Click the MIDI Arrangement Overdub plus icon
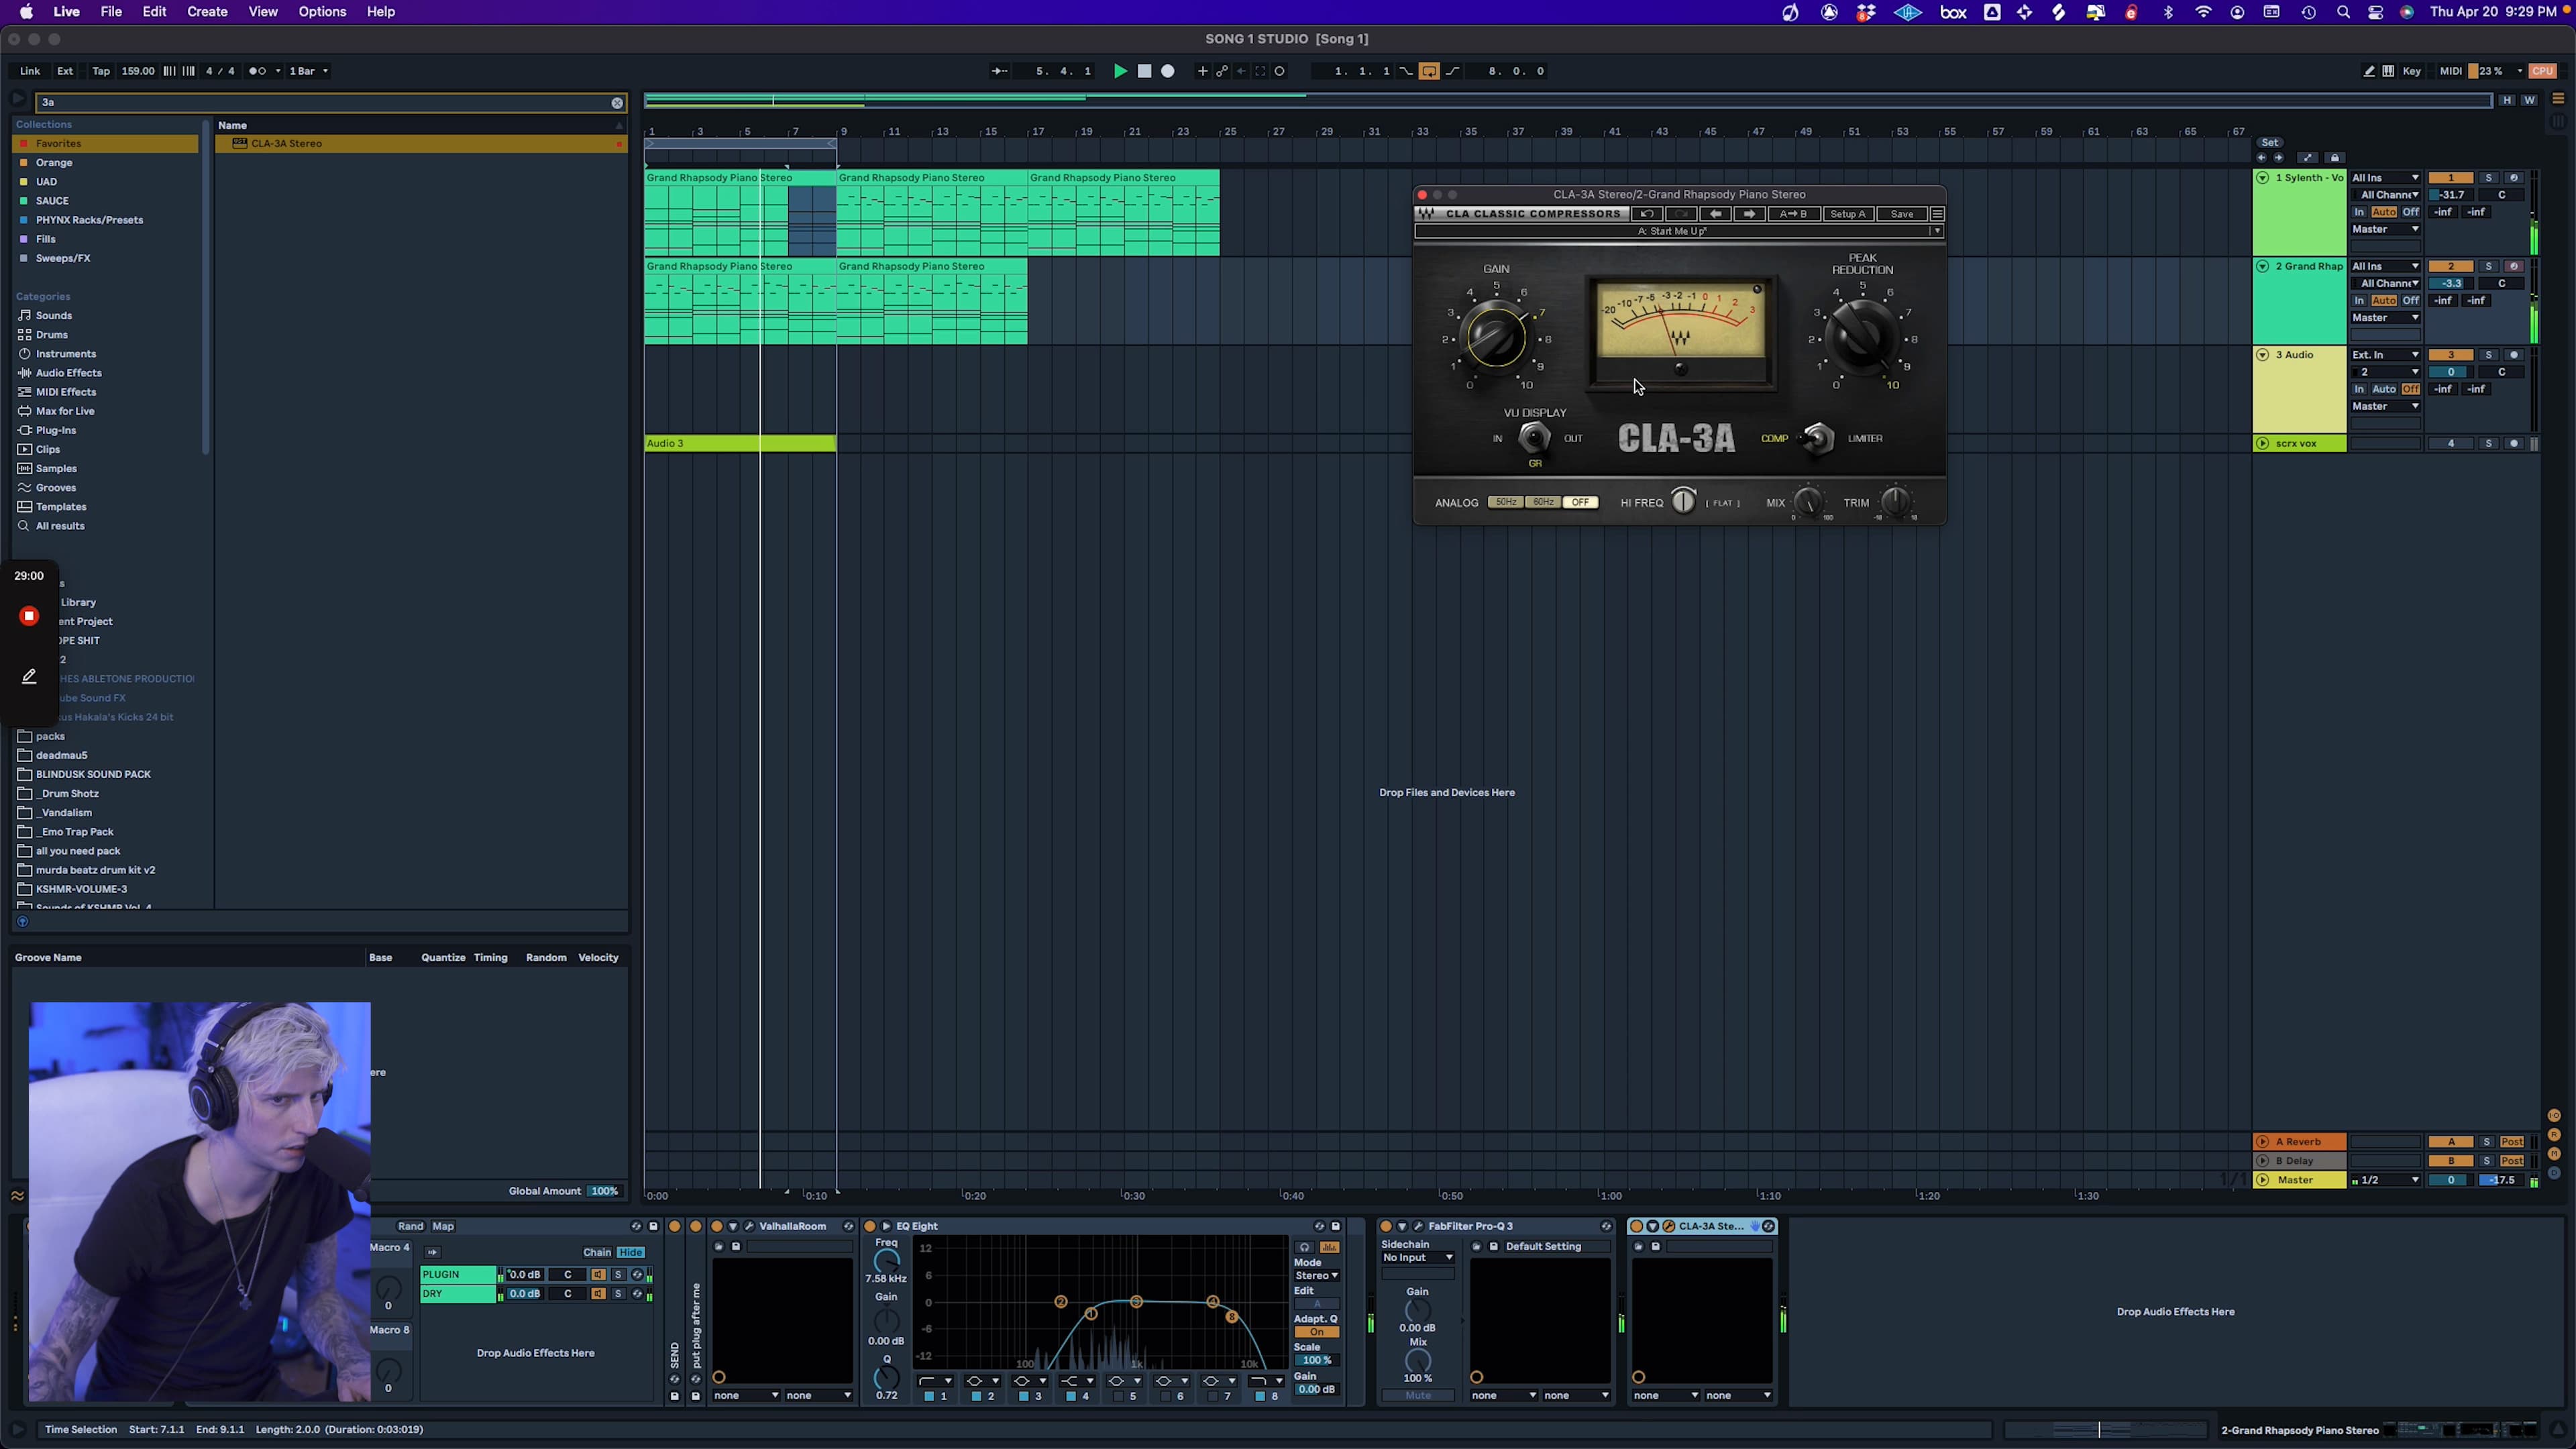Image resolution: width=2576 pixels, height=1449 pixels. click(x=1202, y=71)
